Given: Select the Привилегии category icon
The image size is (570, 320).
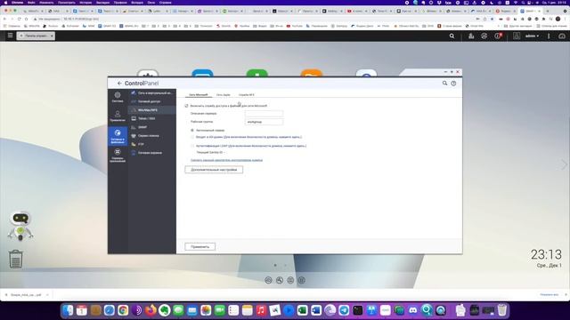Looking at the screenshot, I should (x=118, y=116).
